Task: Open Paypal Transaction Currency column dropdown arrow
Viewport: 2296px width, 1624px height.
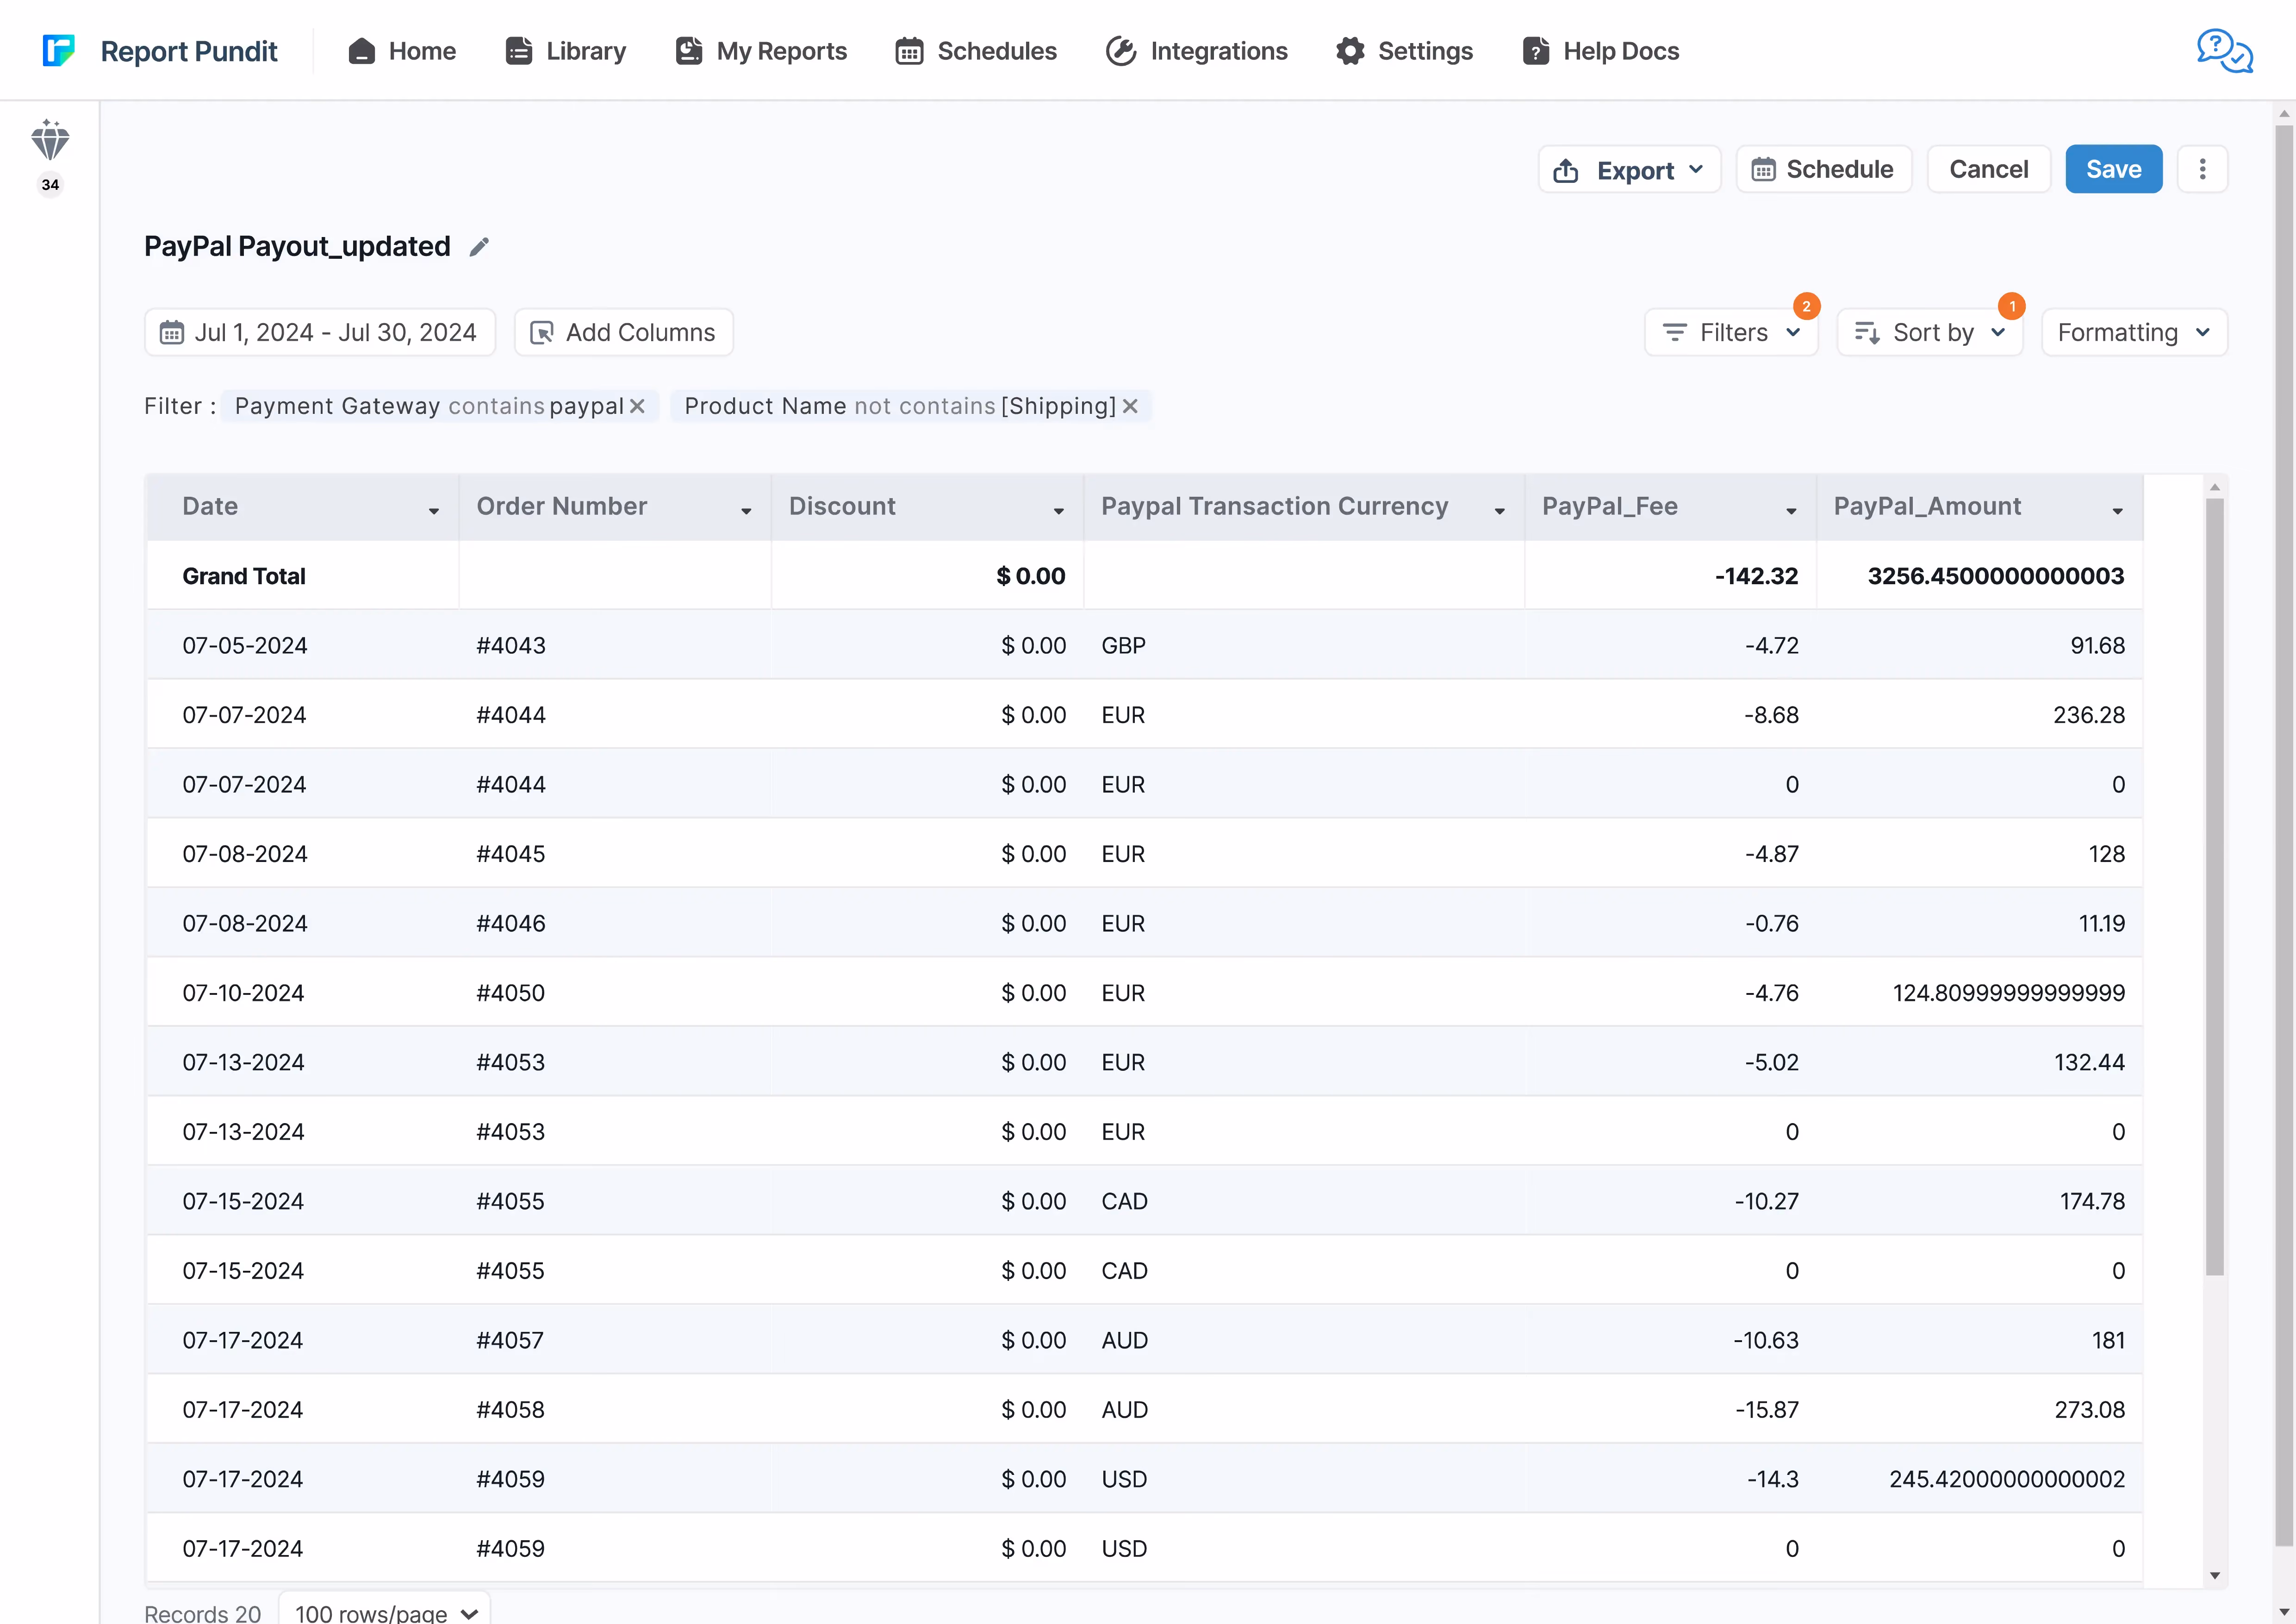Action: click(1500, 511)
